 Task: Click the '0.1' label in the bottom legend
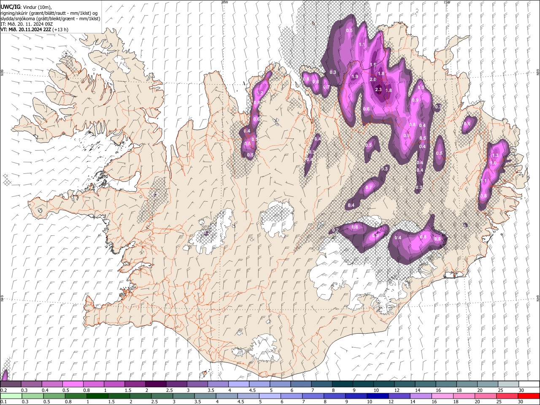pyautogui.click(x=4, y=402)
